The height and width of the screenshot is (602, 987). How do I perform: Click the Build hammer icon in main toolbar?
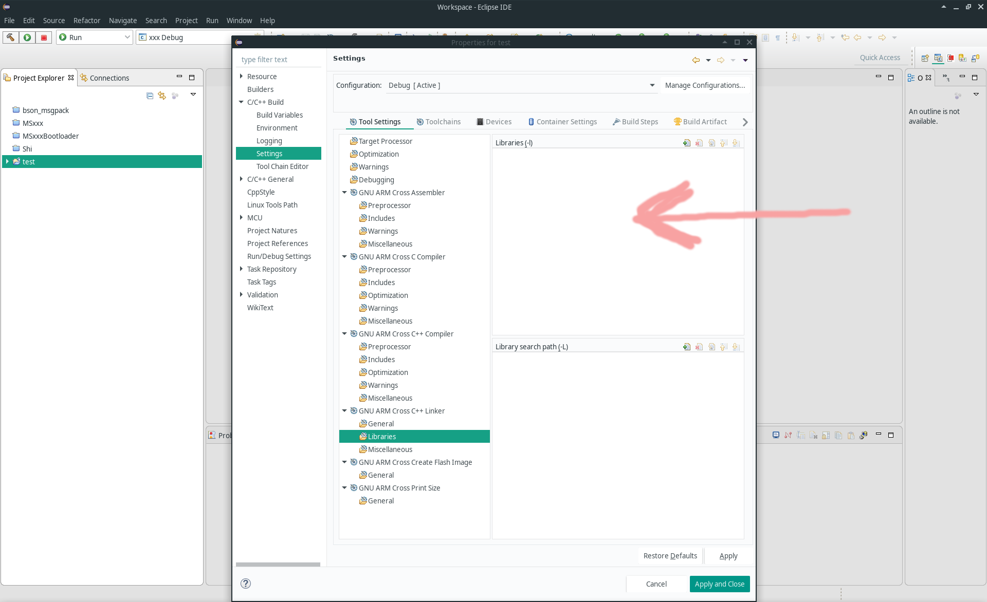pyautogui.click(x=10, y=37)
